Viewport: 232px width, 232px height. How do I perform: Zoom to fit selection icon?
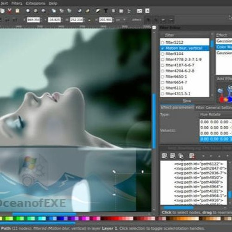(28, 11)
